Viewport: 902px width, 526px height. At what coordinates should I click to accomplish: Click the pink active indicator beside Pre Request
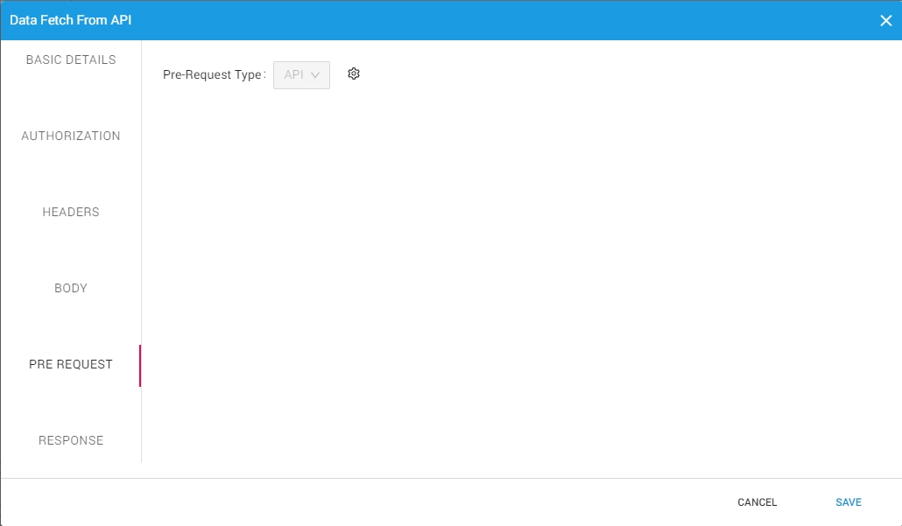(139, 366)
